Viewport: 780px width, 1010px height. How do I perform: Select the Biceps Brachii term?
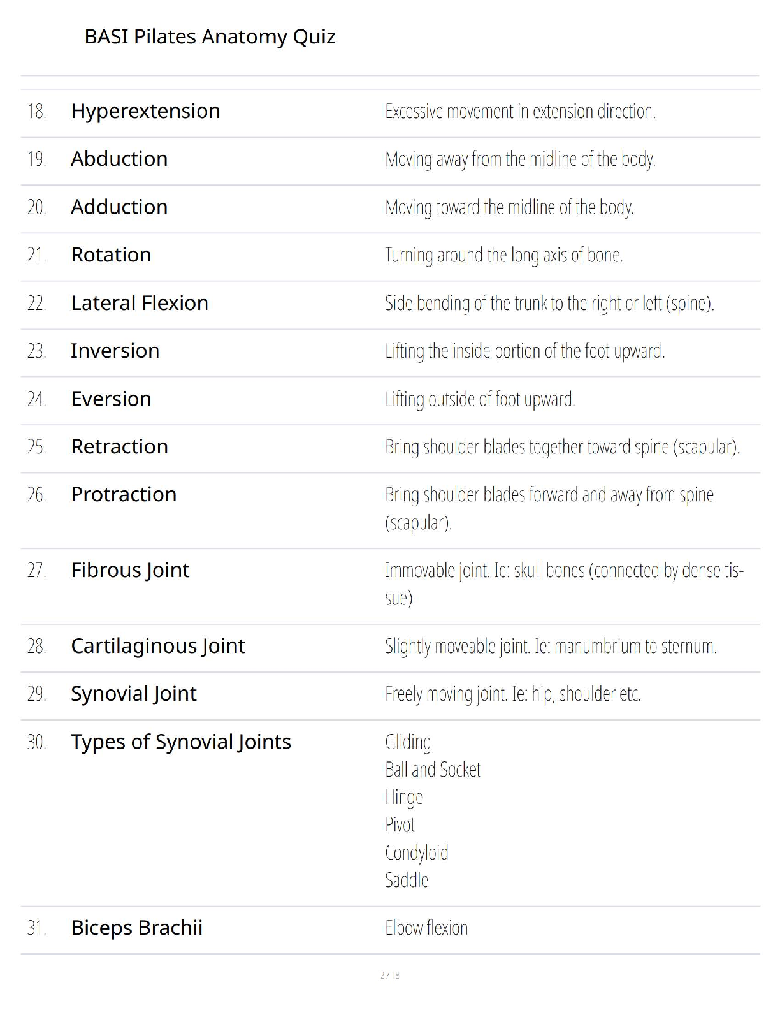(x=136, y=928)
